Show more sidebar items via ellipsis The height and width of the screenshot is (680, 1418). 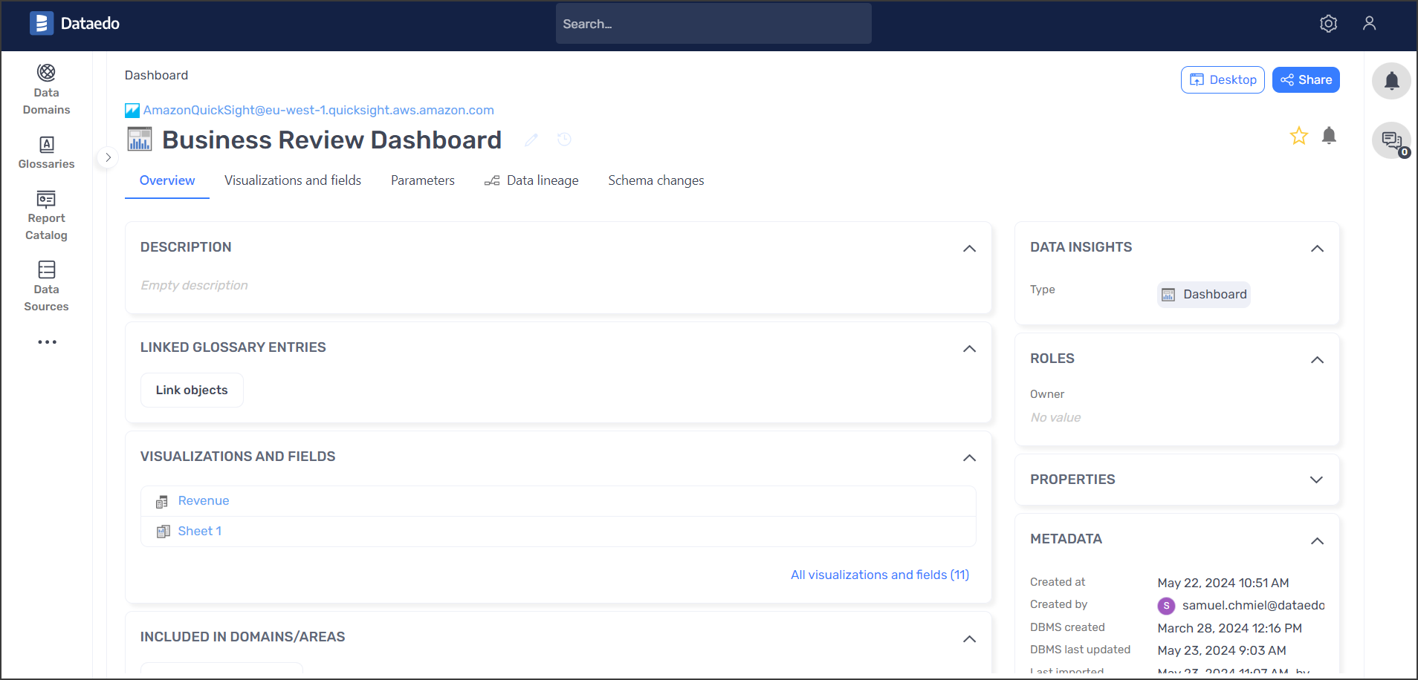[x=47, y=342]
